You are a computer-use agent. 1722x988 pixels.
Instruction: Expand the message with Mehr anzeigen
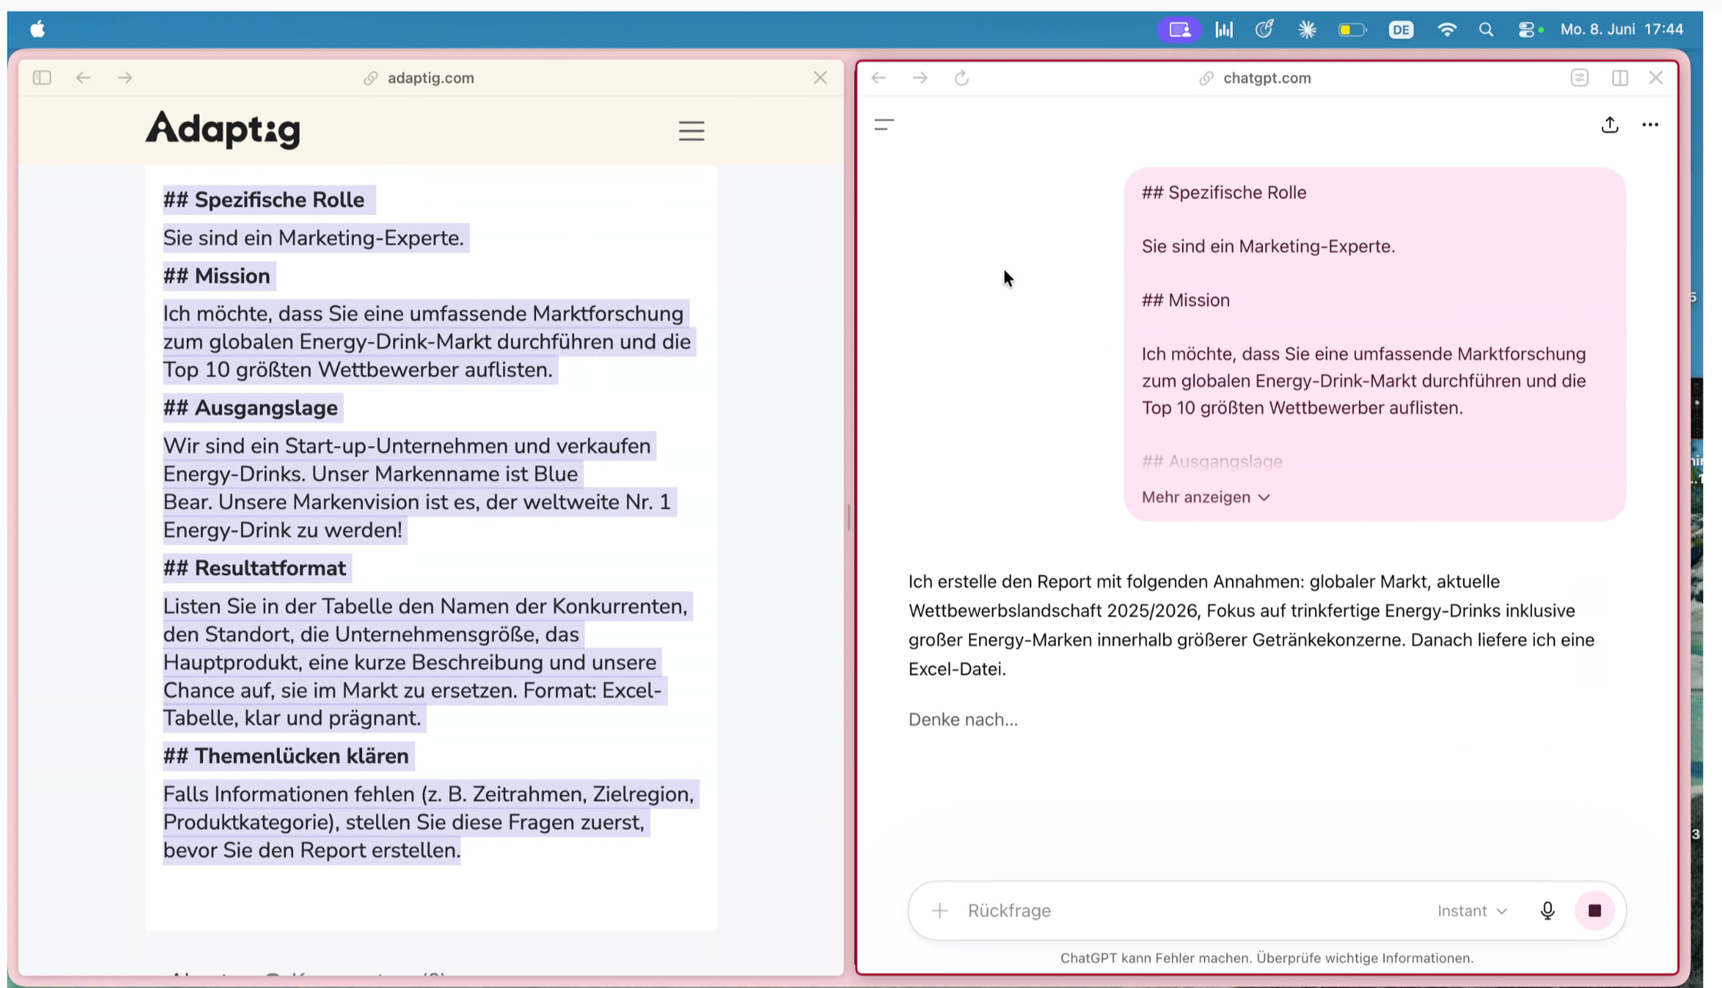click(1205, 497)
